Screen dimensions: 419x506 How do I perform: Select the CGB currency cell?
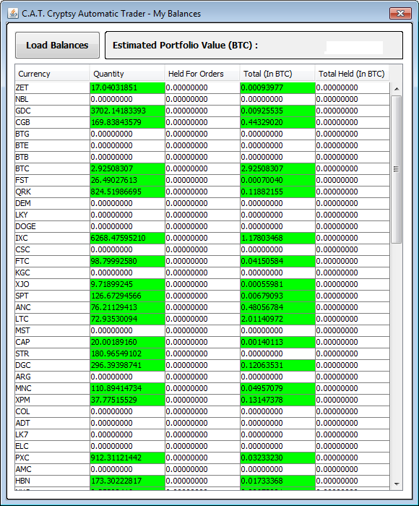[52, 123]
